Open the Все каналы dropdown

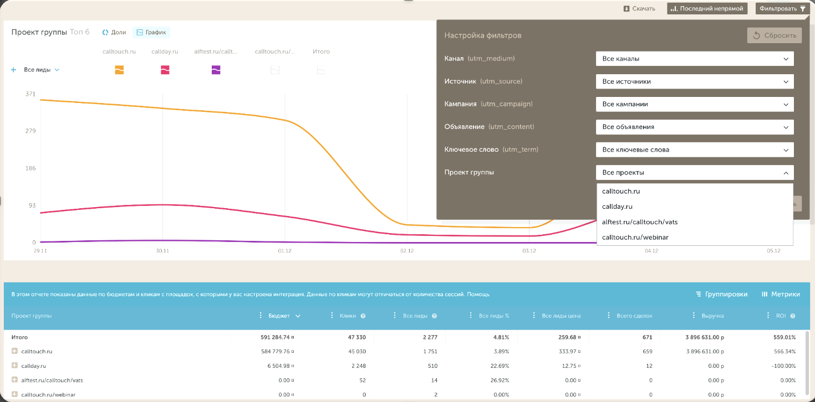[695, 59]
